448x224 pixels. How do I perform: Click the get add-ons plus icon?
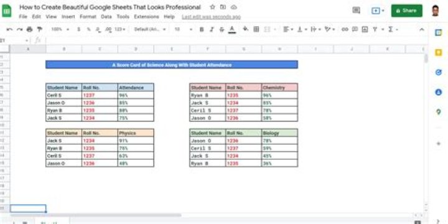click(x=438, y=144)
